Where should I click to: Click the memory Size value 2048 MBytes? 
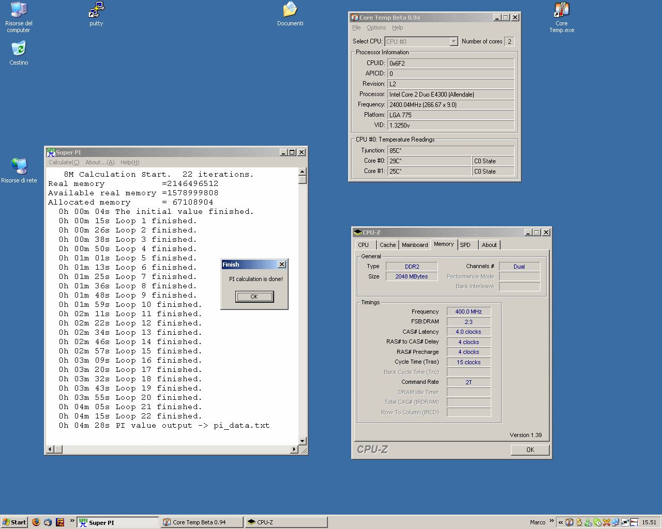click(412, 276)
